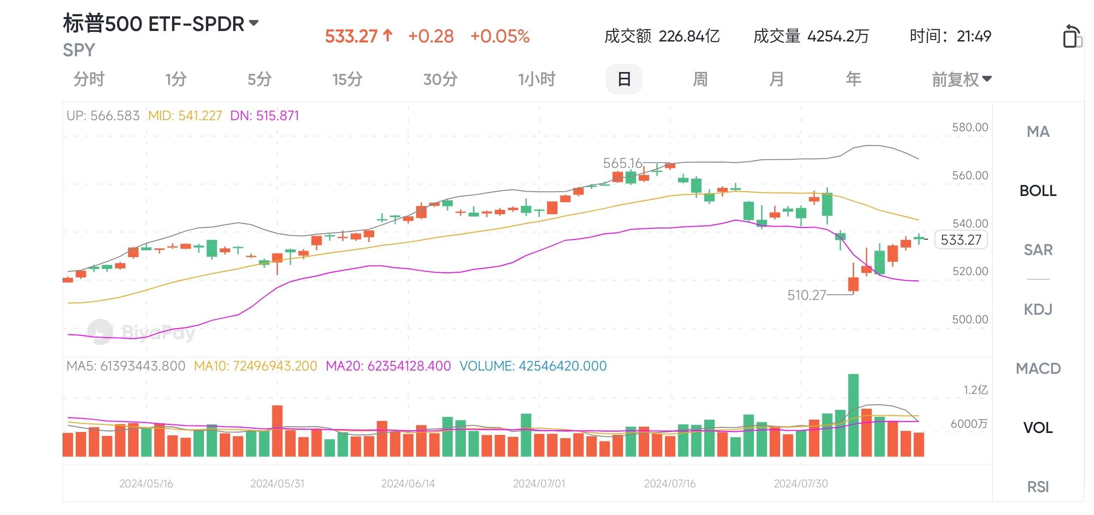1094x515 pixels.
Task: Click the 565.16 high price marker
Action: [622, 163]
